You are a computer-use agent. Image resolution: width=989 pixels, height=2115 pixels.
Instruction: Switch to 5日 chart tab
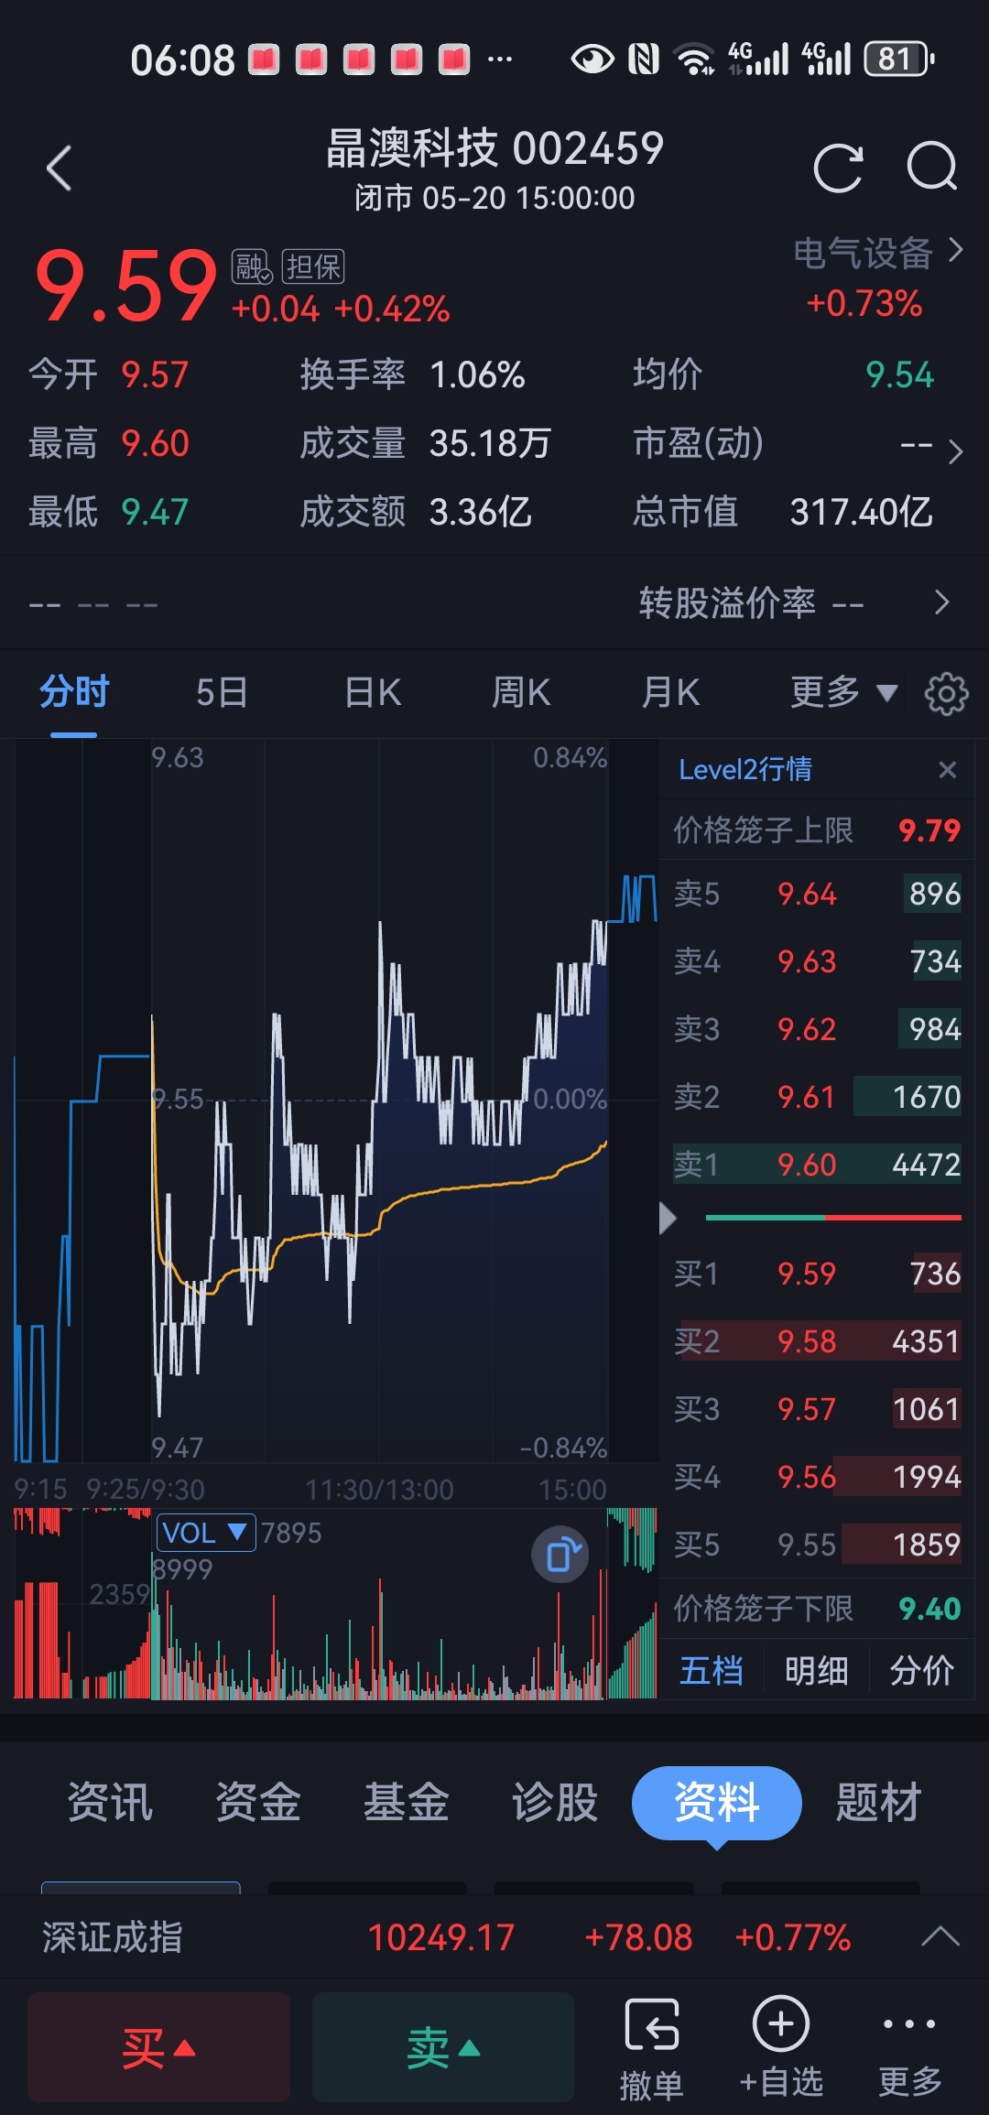[223, 693]
